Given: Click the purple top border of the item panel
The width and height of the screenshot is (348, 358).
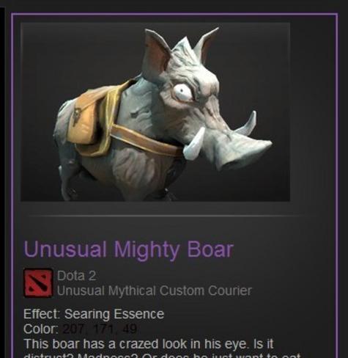Looking at the screenshot, I should click(174, 15).
